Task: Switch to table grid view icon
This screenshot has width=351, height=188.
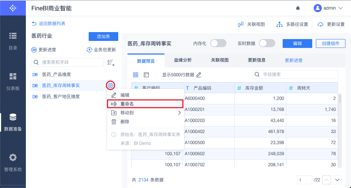Action: click(x=136, y=75)
